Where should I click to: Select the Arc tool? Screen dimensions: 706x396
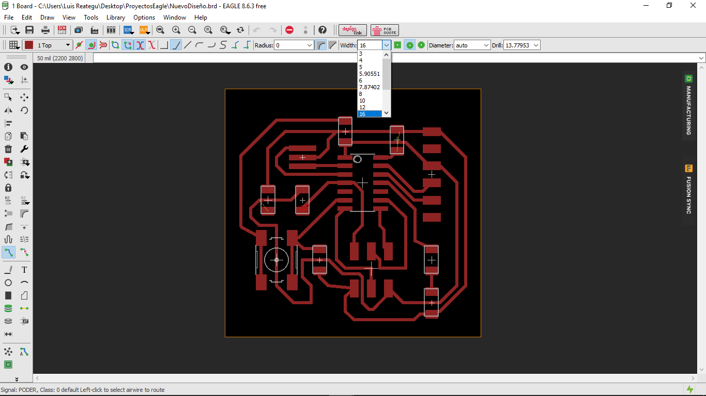pyautogui.click(x=24, y=283)
